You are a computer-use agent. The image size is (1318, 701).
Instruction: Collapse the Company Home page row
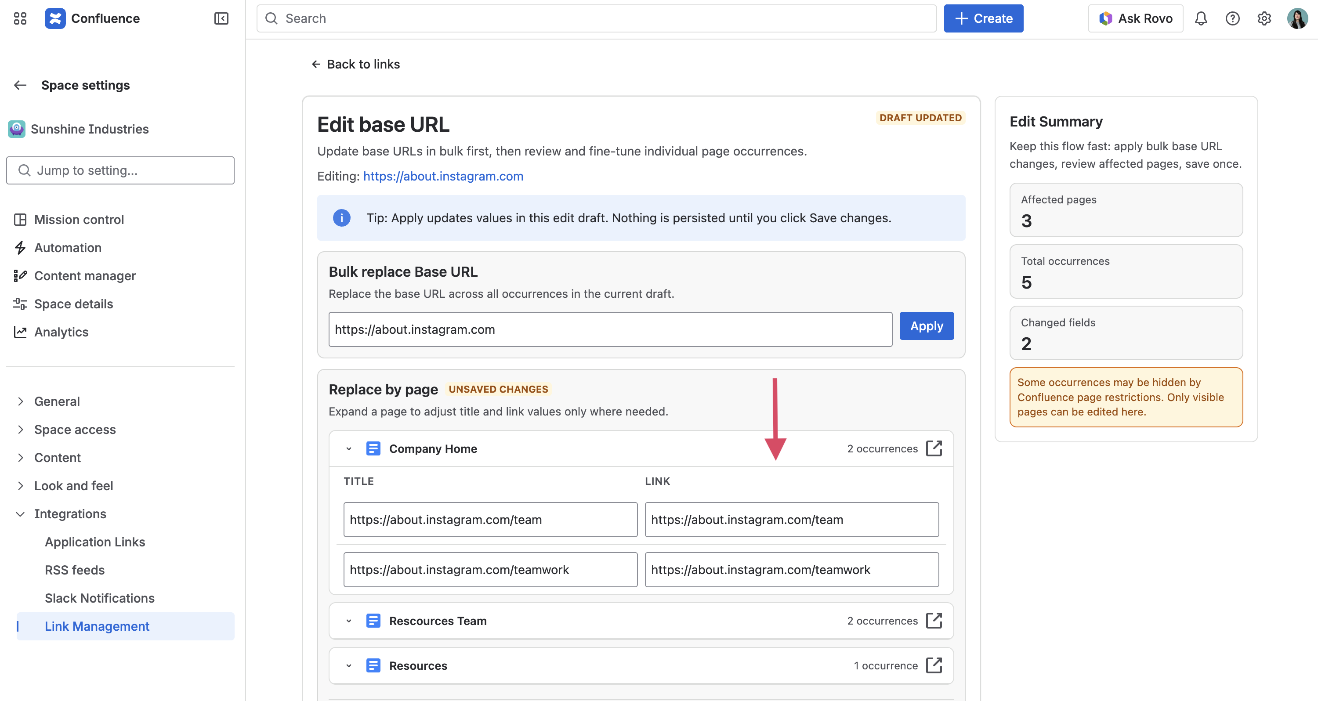(x=349, y=449)
